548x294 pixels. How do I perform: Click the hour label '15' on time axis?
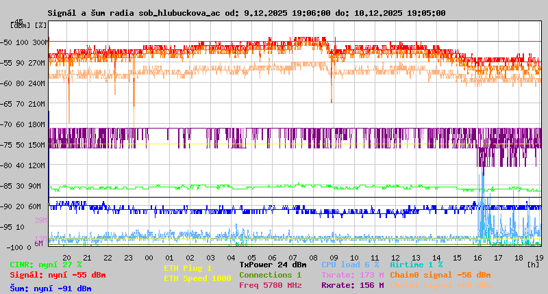[x=457, y=258]
